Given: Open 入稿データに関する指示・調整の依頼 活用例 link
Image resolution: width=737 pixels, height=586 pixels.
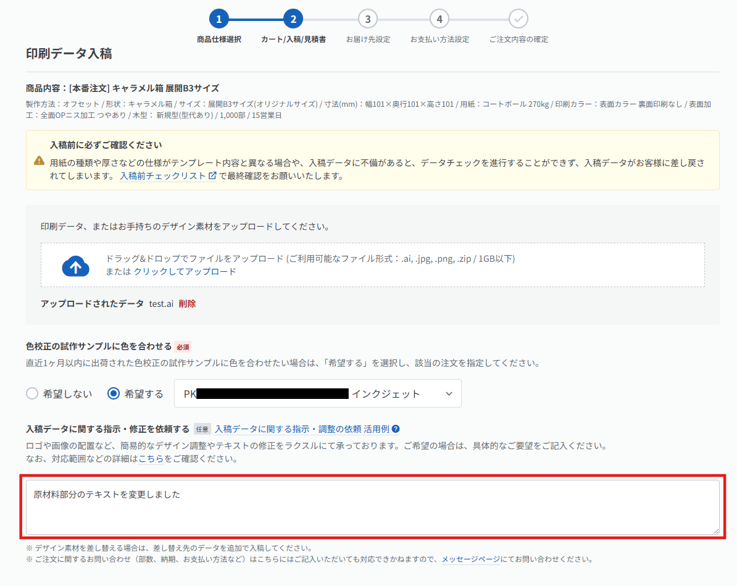Looking at the screenshot, I should click(302, 429).
